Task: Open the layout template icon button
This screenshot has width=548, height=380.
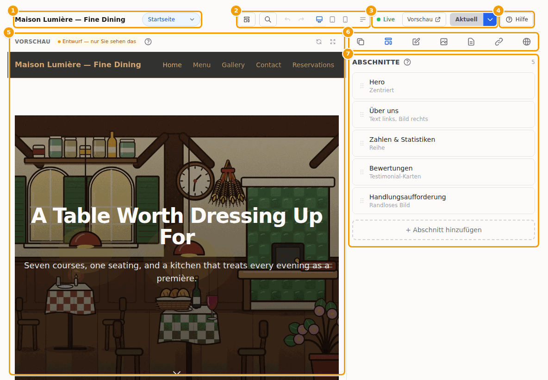Action: (247, 19)
